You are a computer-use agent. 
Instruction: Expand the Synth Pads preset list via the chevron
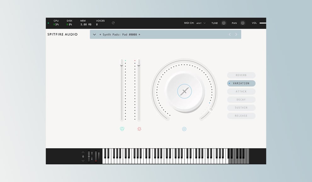pos(94,34)
